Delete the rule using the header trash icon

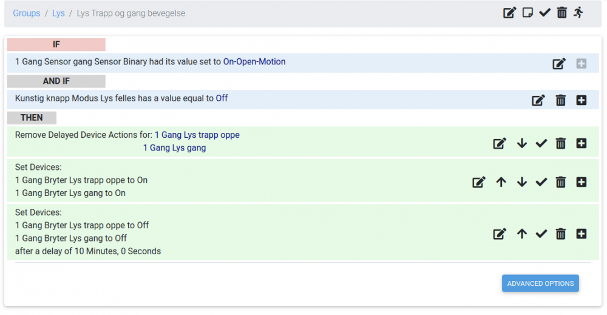[x=562, y=13]
